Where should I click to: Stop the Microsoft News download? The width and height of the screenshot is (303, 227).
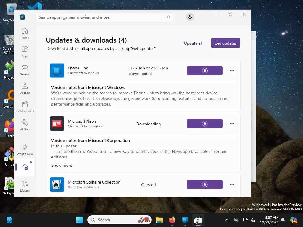[205, 124]
